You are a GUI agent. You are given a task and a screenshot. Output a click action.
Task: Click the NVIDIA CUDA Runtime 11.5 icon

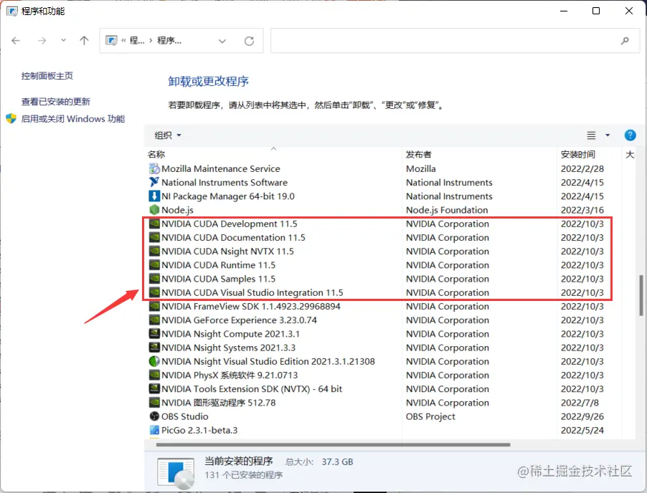click(154, 265)
